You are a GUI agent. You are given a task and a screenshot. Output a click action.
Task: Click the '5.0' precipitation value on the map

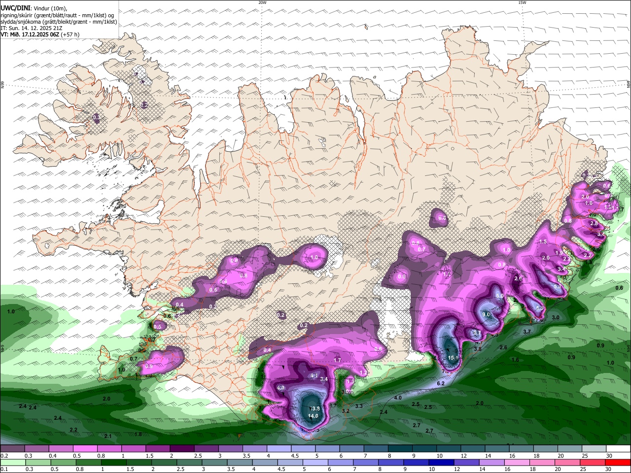coord(499,296)
